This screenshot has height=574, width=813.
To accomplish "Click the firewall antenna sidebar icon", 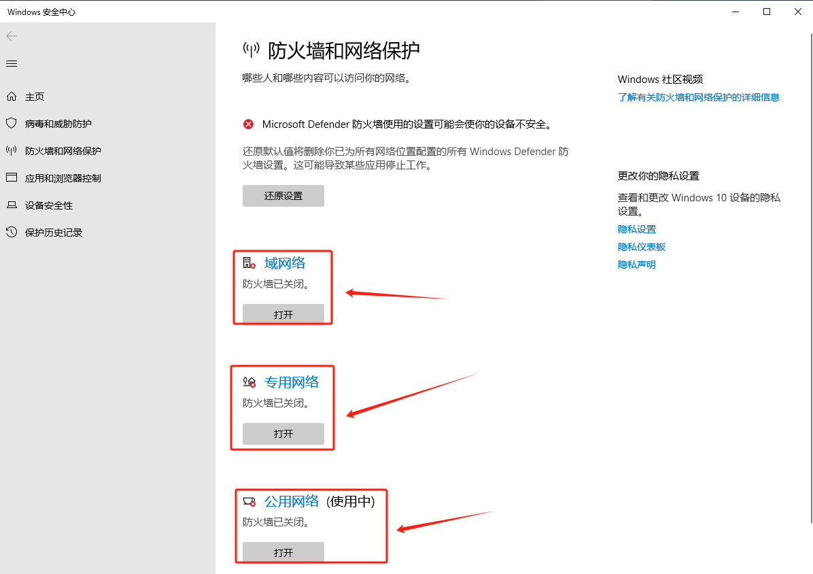I will point(12,151).
